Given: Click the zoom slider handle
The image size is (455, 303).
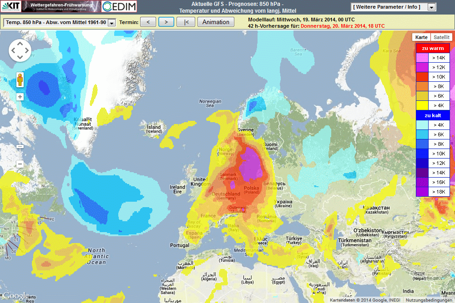Looking at the screenshot, I should click(x=20, y=147).
